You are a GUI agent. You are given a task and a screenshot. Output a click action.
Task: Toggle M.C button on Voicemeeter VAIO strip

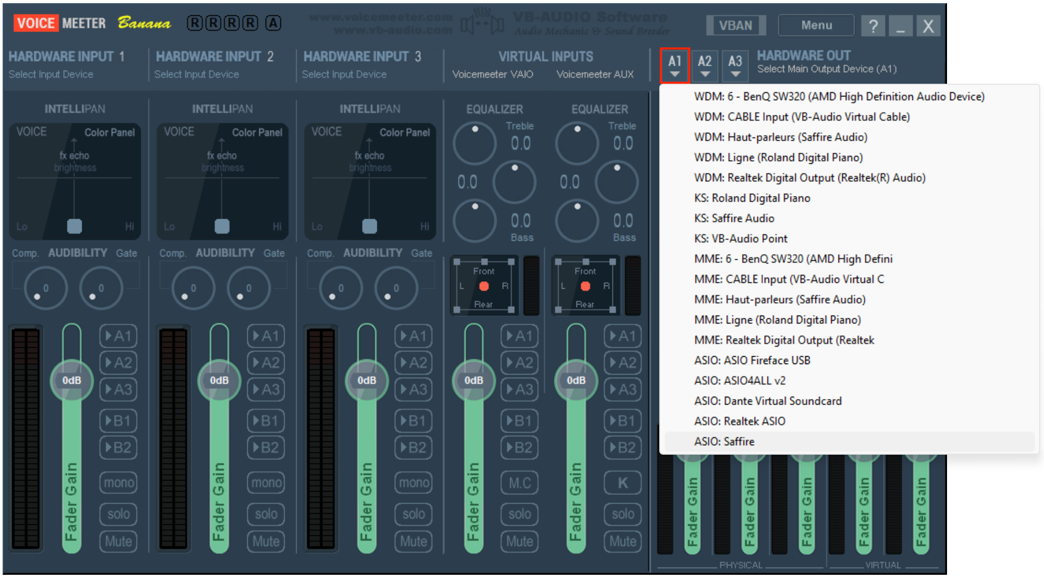click(x=520, y=483)
